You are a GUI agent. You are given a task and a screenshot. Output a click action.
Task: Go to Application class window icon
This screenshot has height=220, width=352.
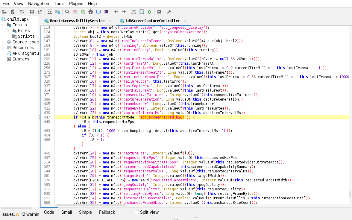point(98,12)
